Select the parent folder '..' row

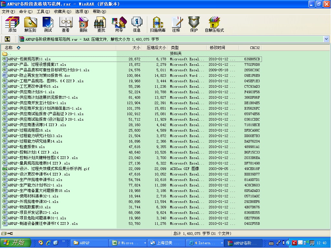[131, 54]
